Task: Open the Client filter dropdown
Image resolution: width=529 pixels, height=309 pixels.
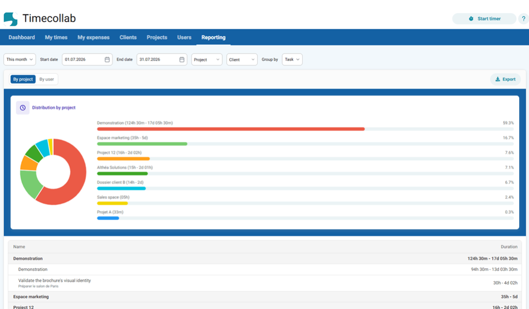Action: (x=242, y=60)
